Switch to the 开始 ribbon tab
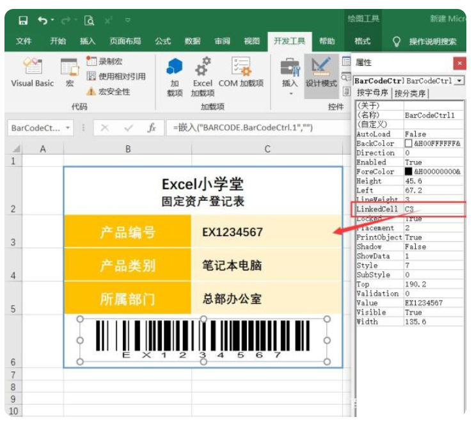This screenshot has height=433, width=474. (58, 41)
